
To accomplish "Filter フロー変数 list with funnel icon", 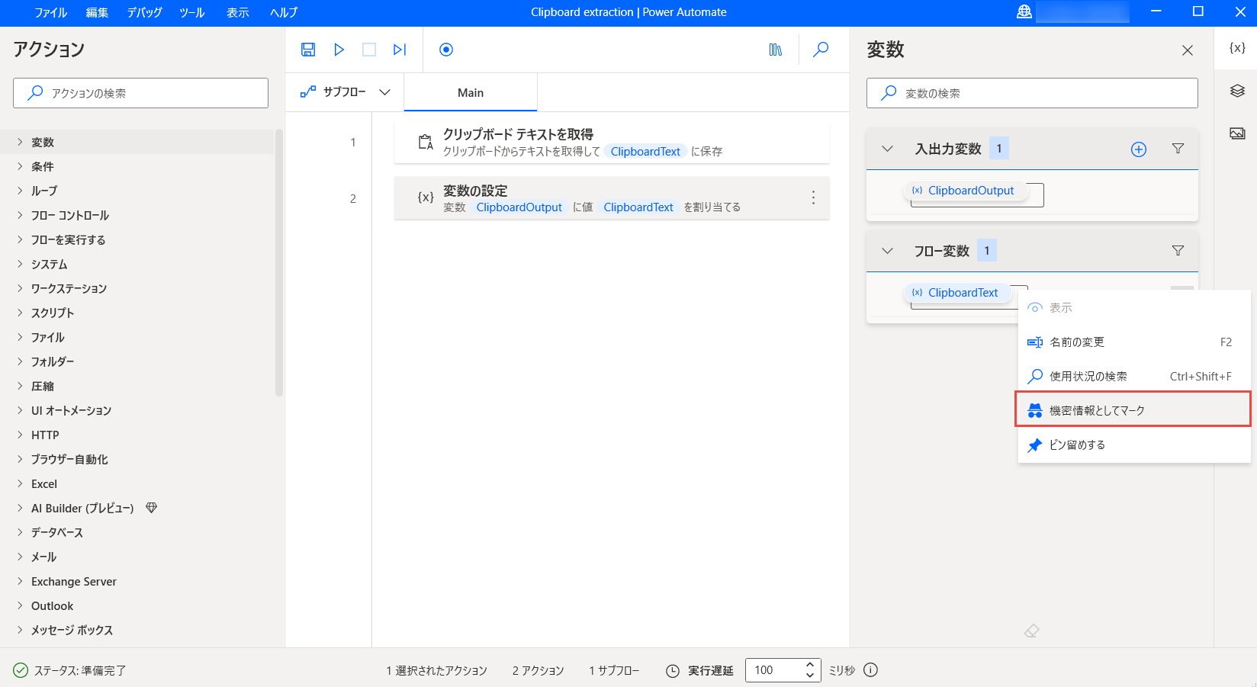I will coord(1178,251).
